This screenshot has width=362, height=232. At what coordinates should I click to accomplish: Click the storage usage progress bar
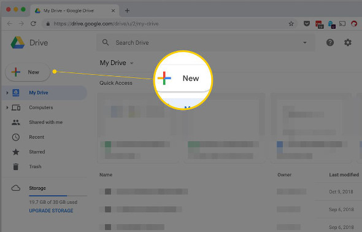click(58, 196)
